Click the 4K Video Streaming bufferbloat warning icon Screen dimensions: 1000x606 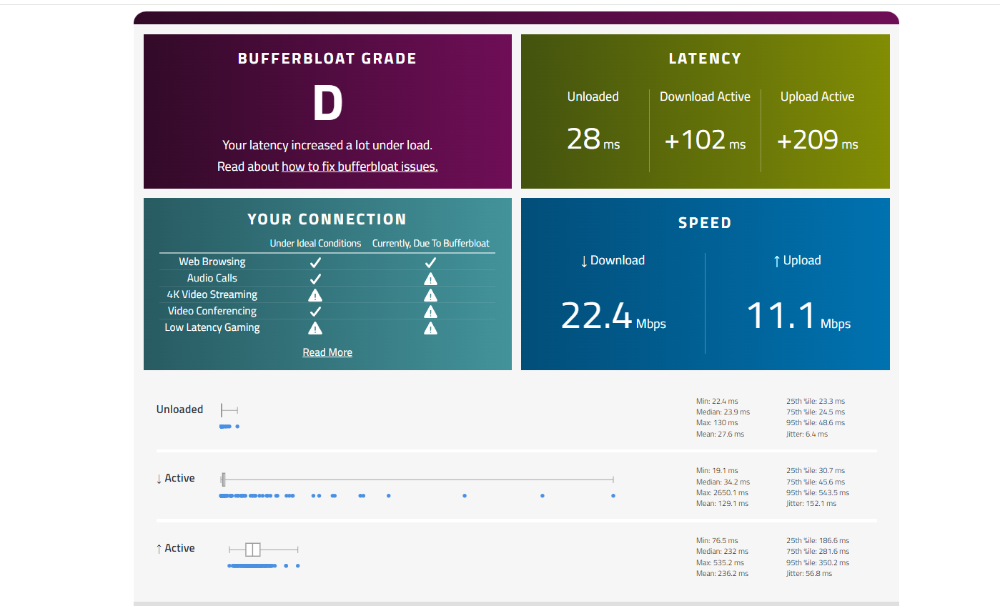[x=430, y=295]
